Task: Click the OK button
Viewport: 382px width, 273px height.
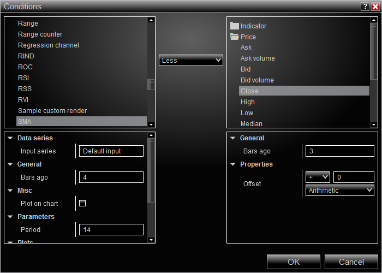Action: [294, 262]
